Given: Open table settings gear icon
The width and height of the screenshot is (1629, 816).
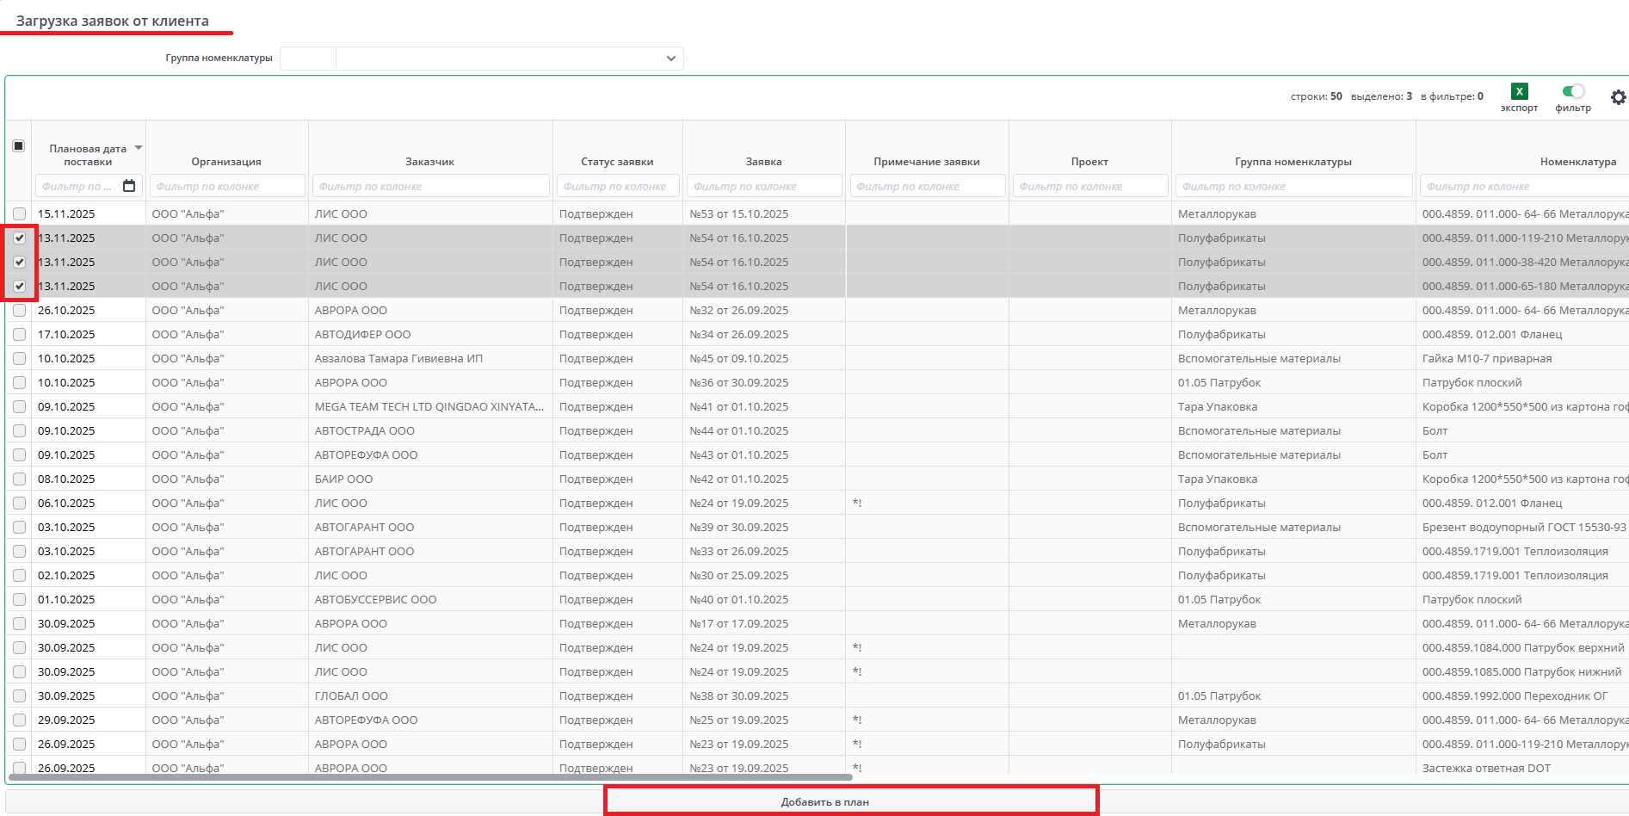Looking at the screenshot, I should pos(1618,97).
